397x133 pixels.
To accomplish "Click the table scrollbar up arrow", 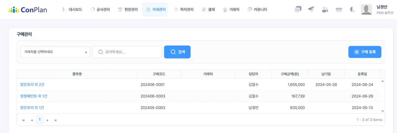I will 383,81.
